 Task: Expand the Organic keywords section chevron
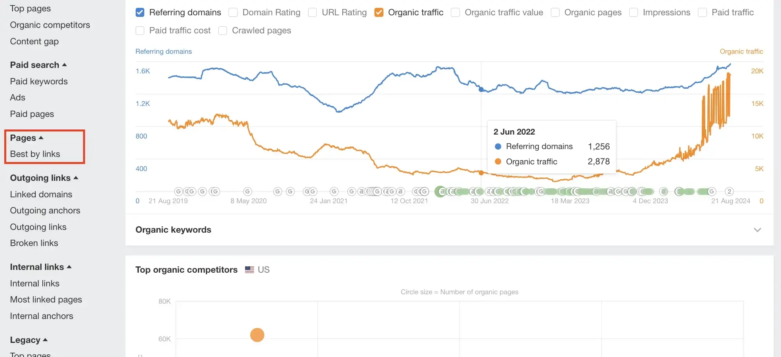tap(757, 230)
